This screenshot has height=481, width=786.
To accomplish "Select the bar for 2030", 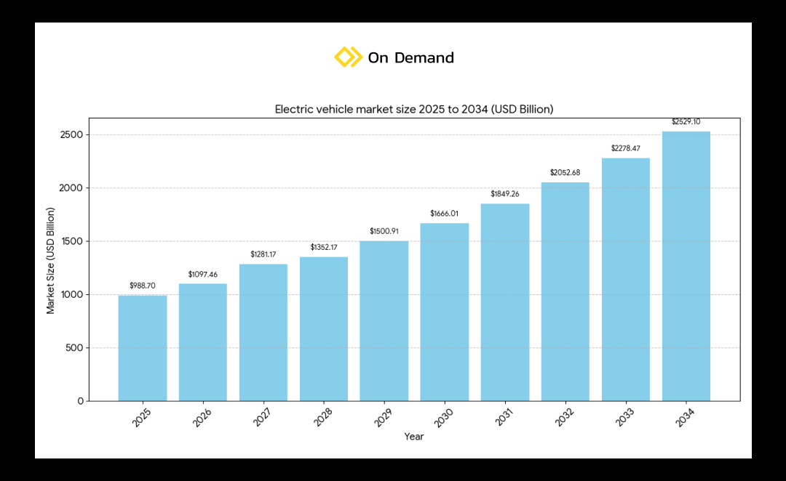I will pyautogui.click(x=445, y=312).
